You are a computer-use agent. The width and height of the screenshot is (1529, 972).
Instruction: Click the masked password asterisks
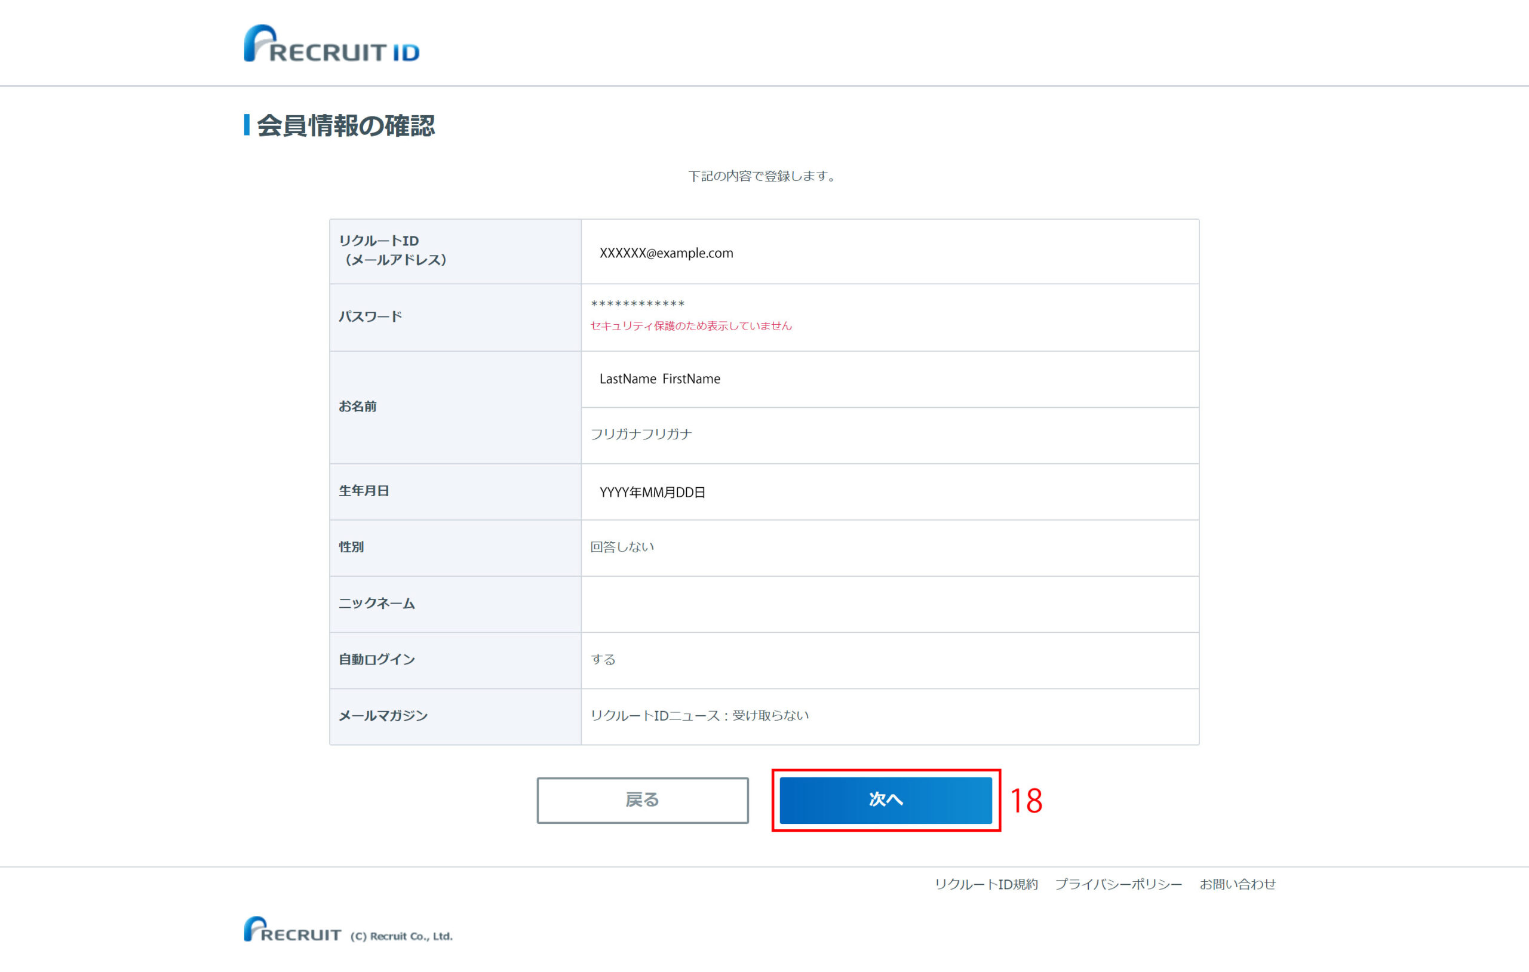click(x=637, y=304)
